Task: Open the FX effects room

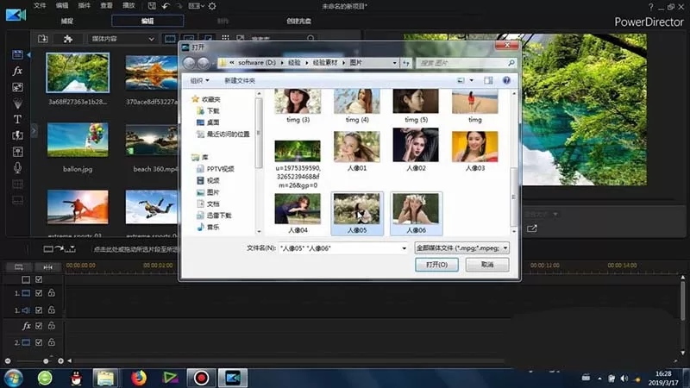Action: pos(17,71)
